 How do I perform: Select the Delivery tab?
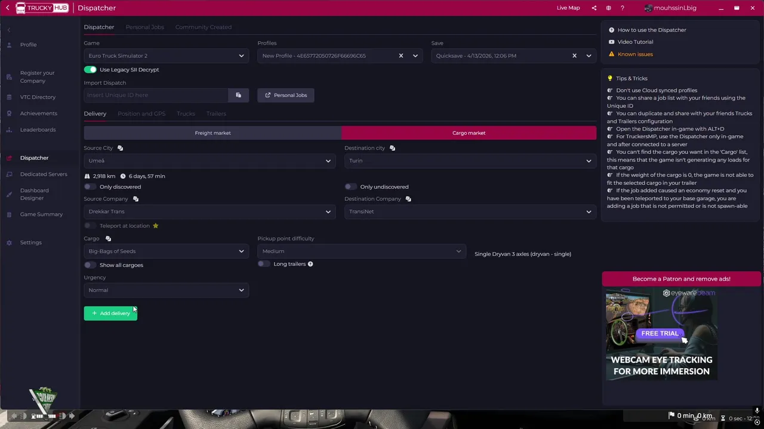pyautogui.click(x=95, y=114)
